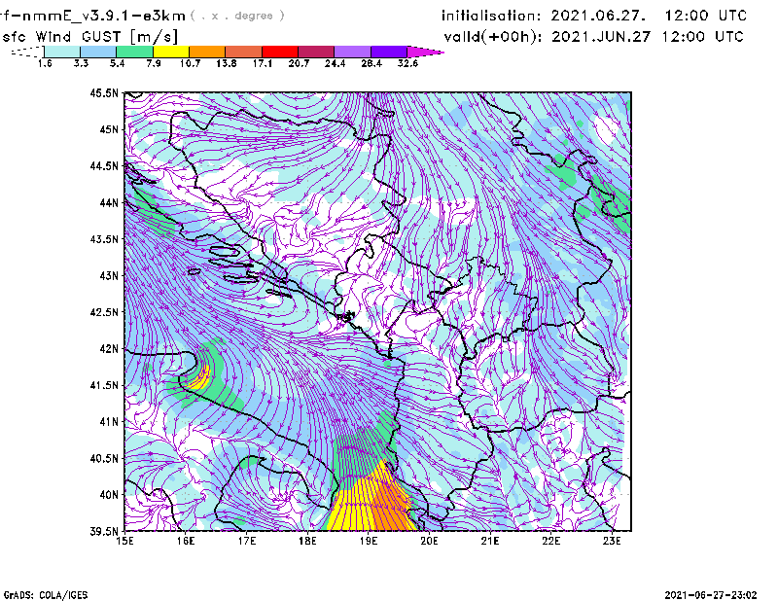Click the longitude label 20E
The width and height of the screenshot is (778, 601).
pyautogui.click(x=429, y=542)
